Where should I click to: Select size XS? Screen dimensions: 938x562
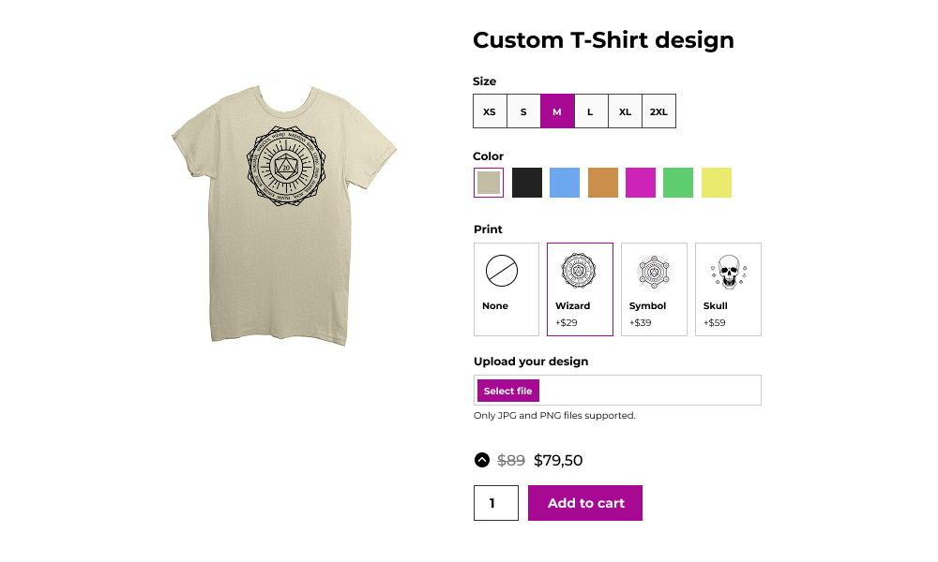490,111
